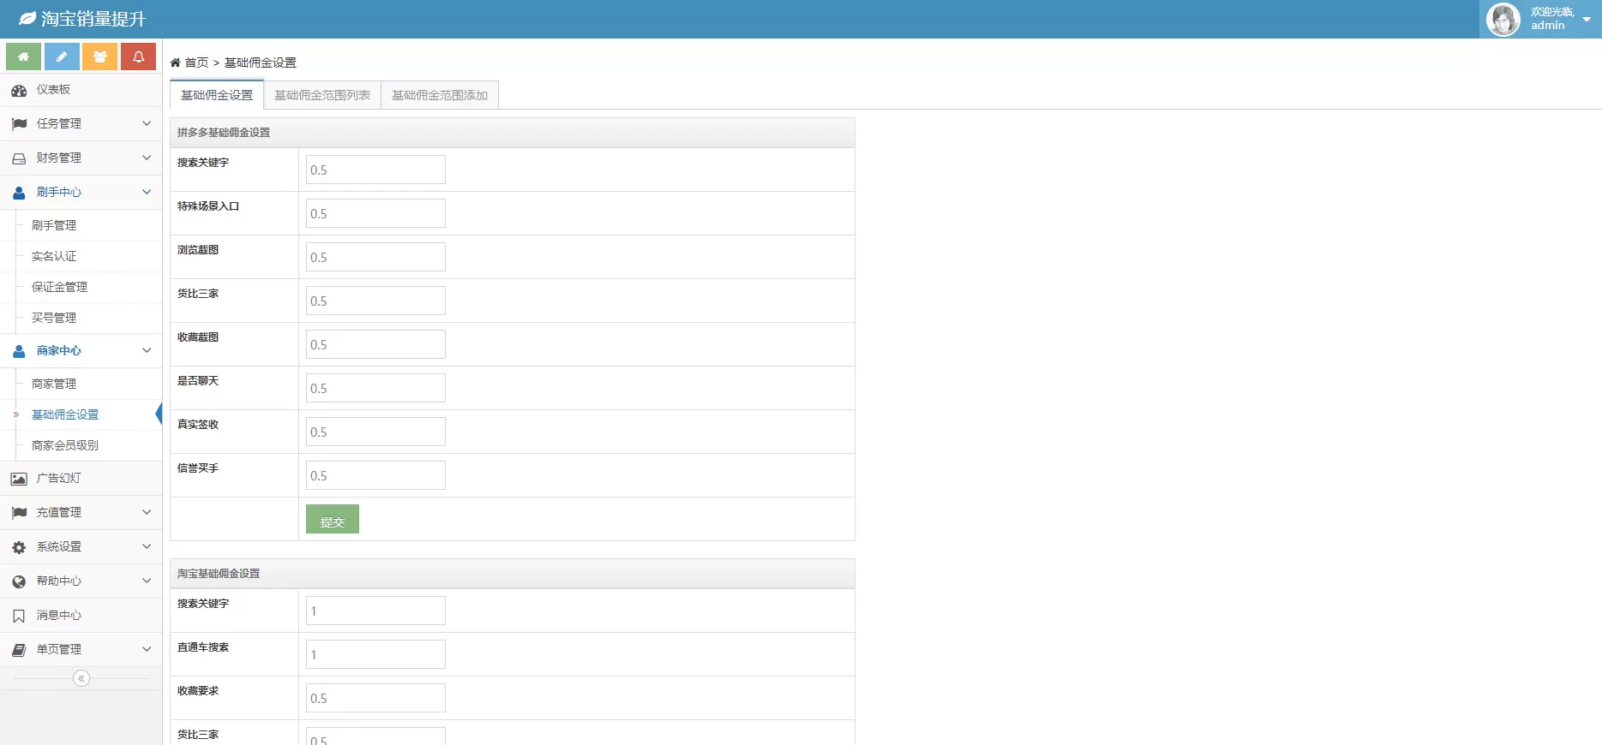Click the orange users shortcut icon
Viewport: 1602px width, 745px height.
coord(100,57)
